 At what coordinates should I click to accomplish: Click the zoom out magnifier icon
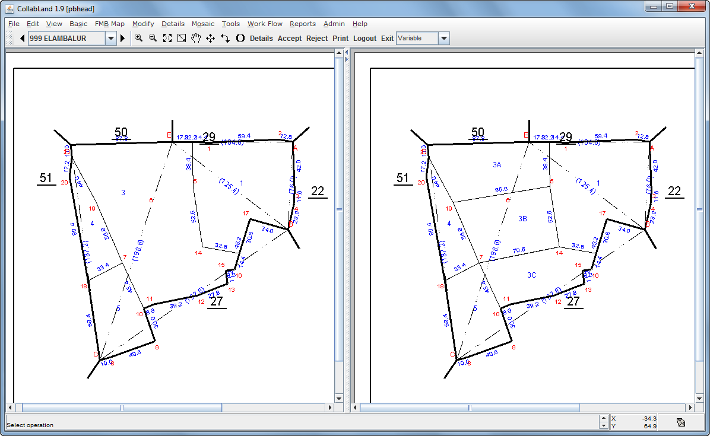point(153,38)
